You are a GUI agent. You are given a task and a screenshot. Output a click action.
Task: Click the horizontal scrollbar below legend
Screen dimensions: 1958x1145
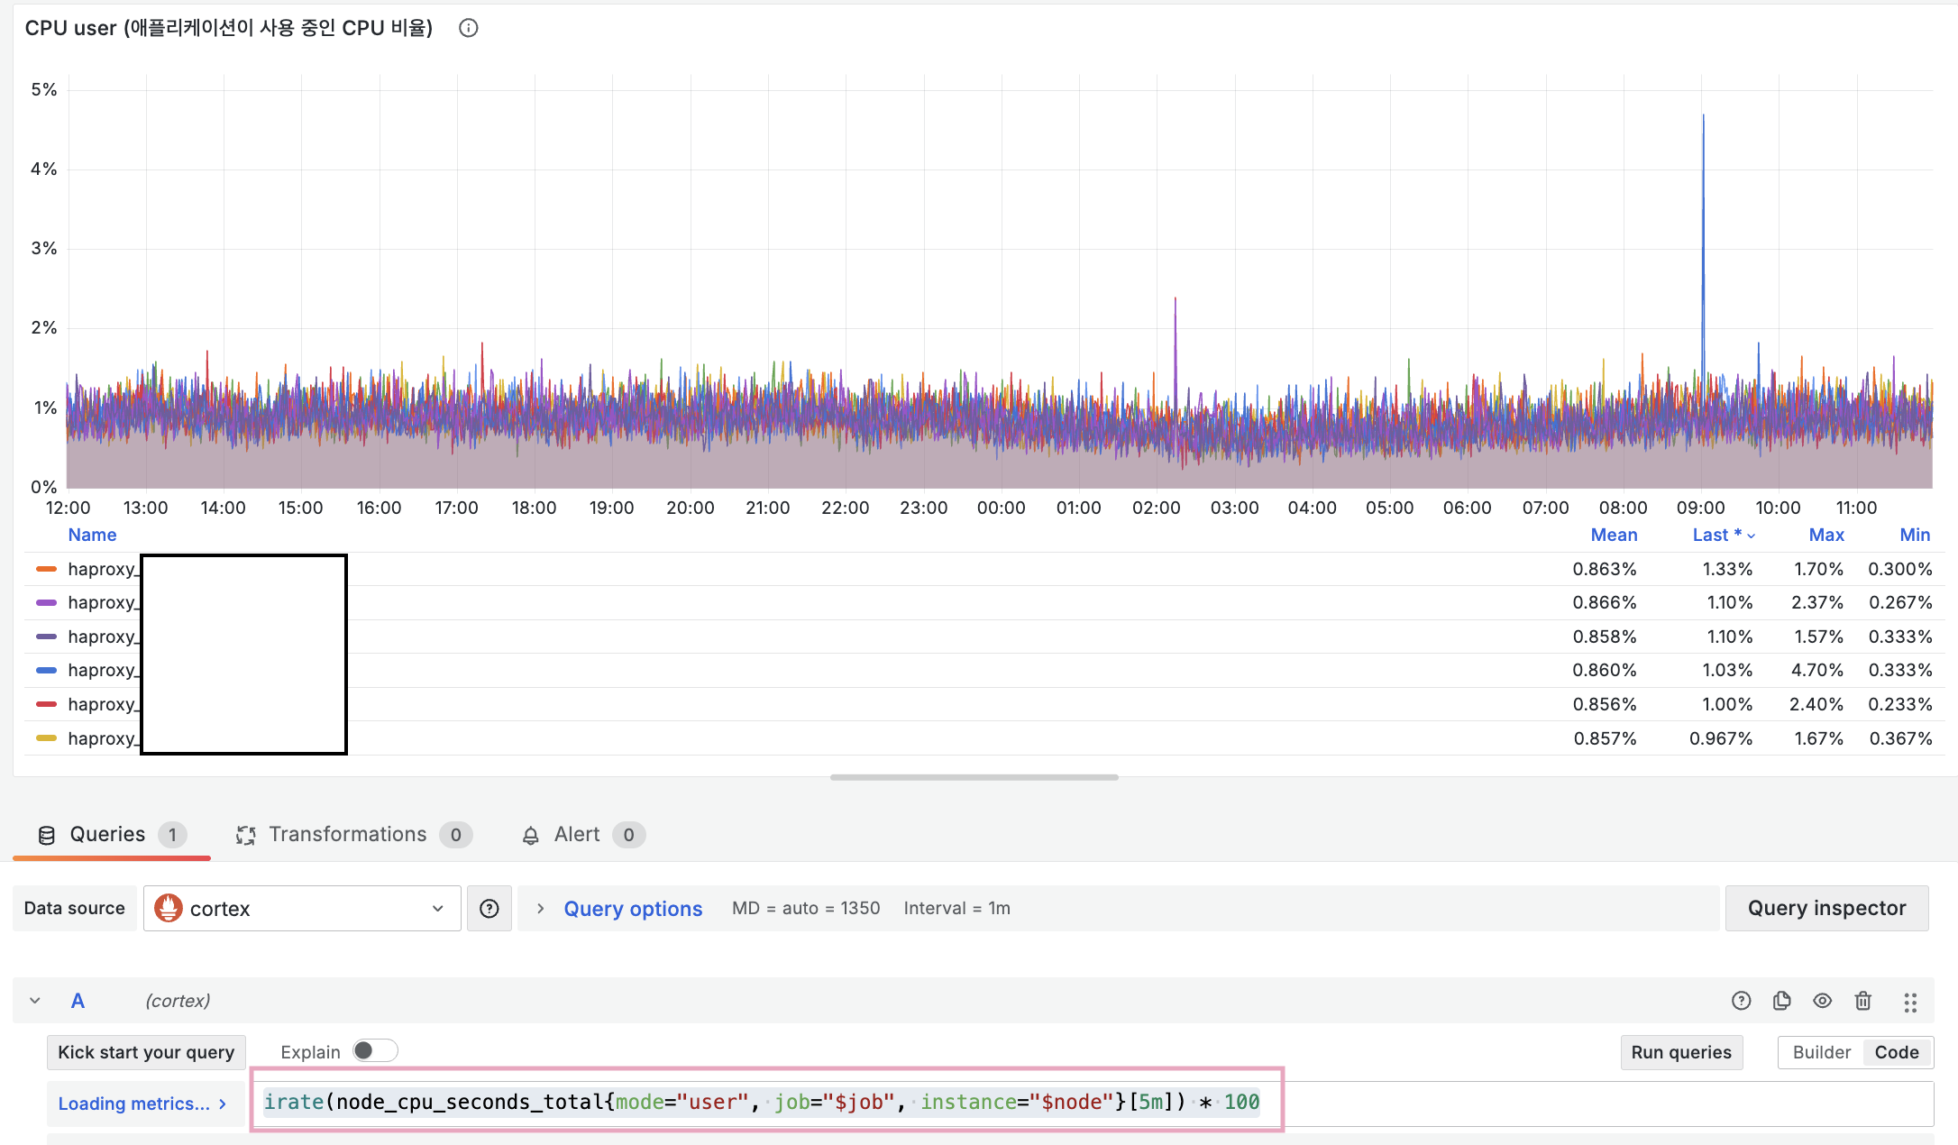[x=974, y=777]
